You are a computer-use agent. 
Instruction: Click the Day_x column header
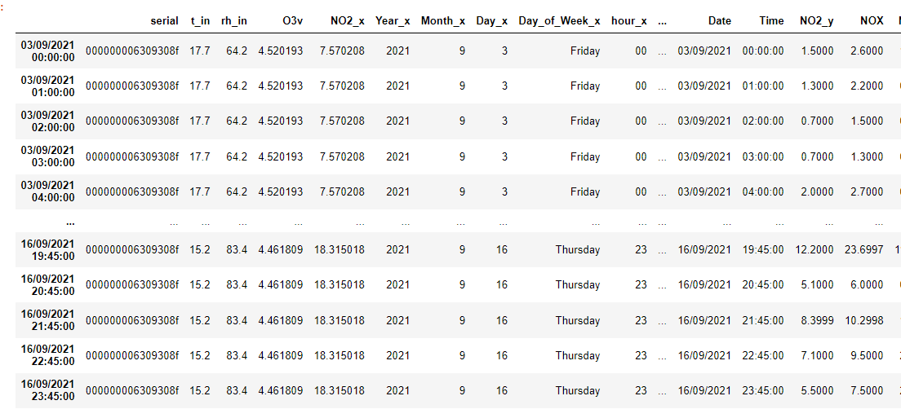(492, 21)
